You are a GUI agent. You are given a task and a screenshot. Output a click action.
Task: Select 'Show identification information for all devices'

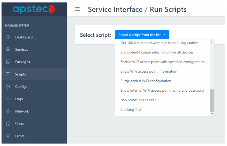click(x=157, y=52)
